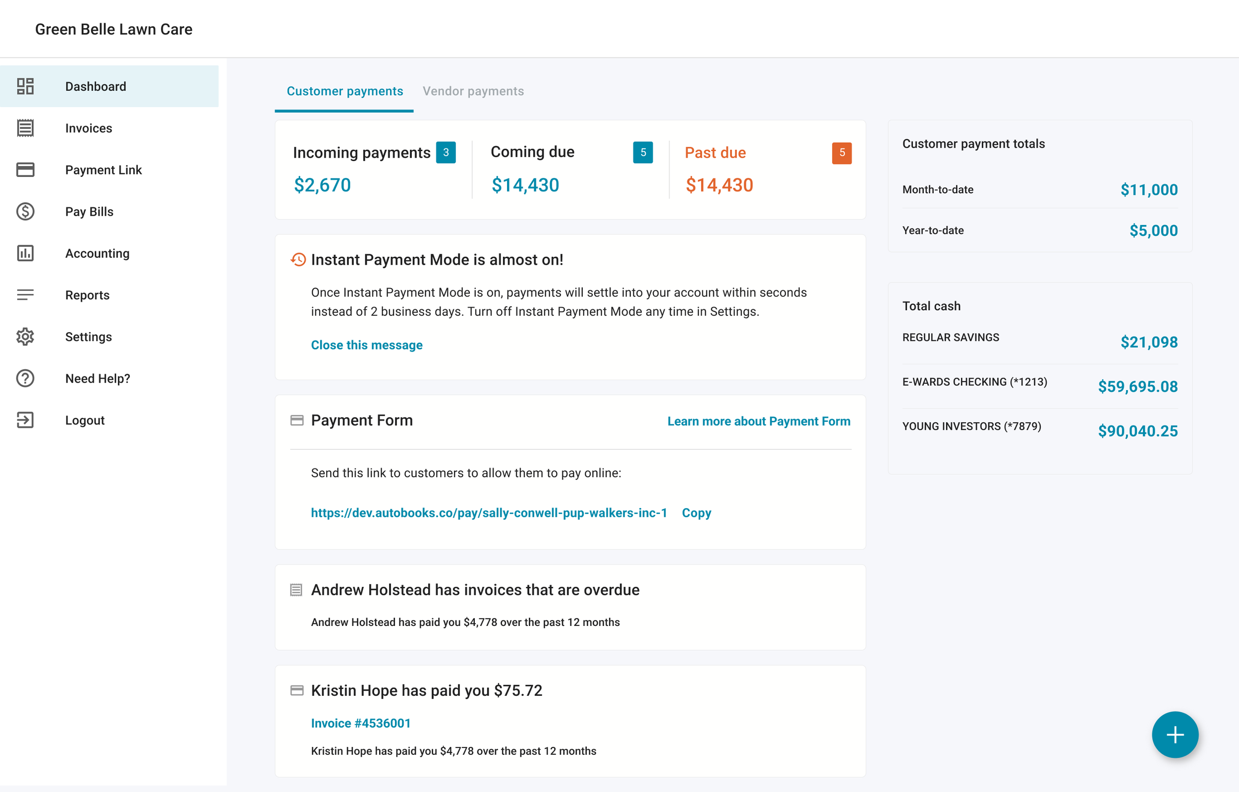This screenshot has width=1239, height=792.
Task: Open Learn more about Payment Form
Action: (758, 421)
